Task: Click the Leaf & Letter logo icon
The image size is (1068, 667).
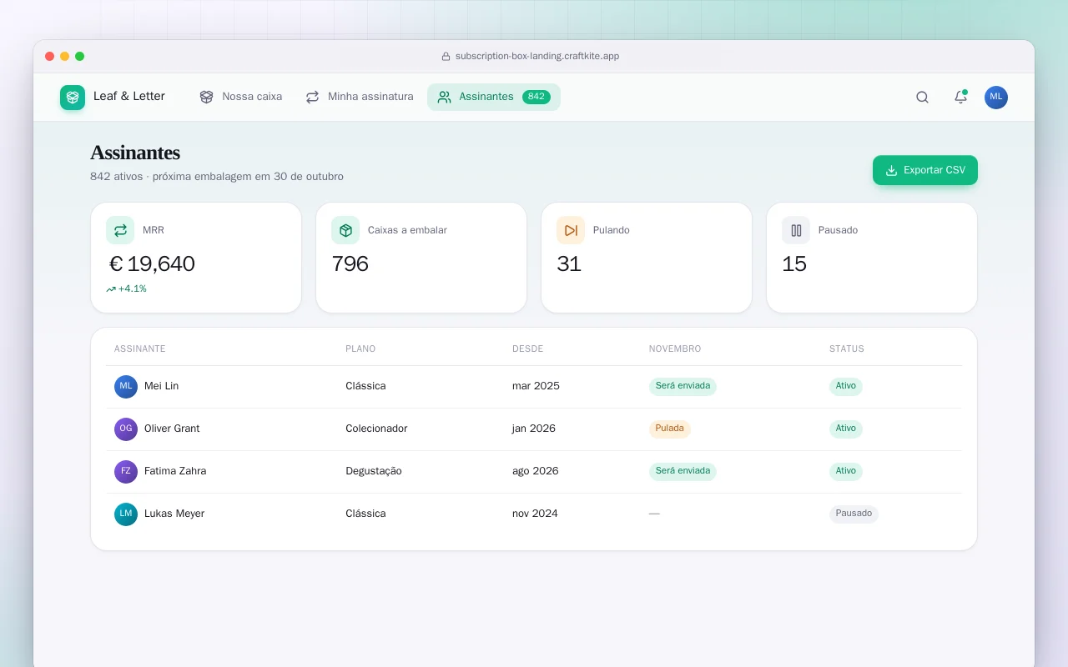Action: pyautogui.click(x=73, y=98)
